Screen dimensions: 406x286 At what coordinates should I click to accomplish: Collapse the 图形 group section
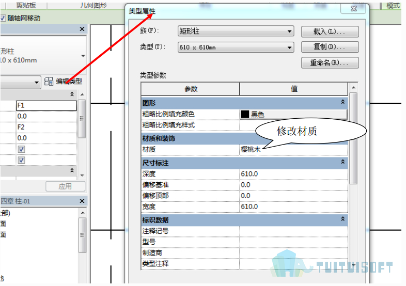point(342,102)
